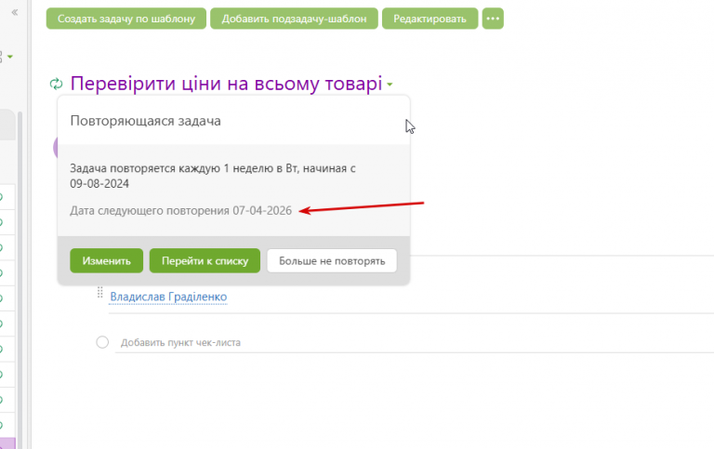Click the 'Дата следующего повторения 07-04-2026' text
Viewport: 714px width, 449px height.
click(x=180, y=211)
